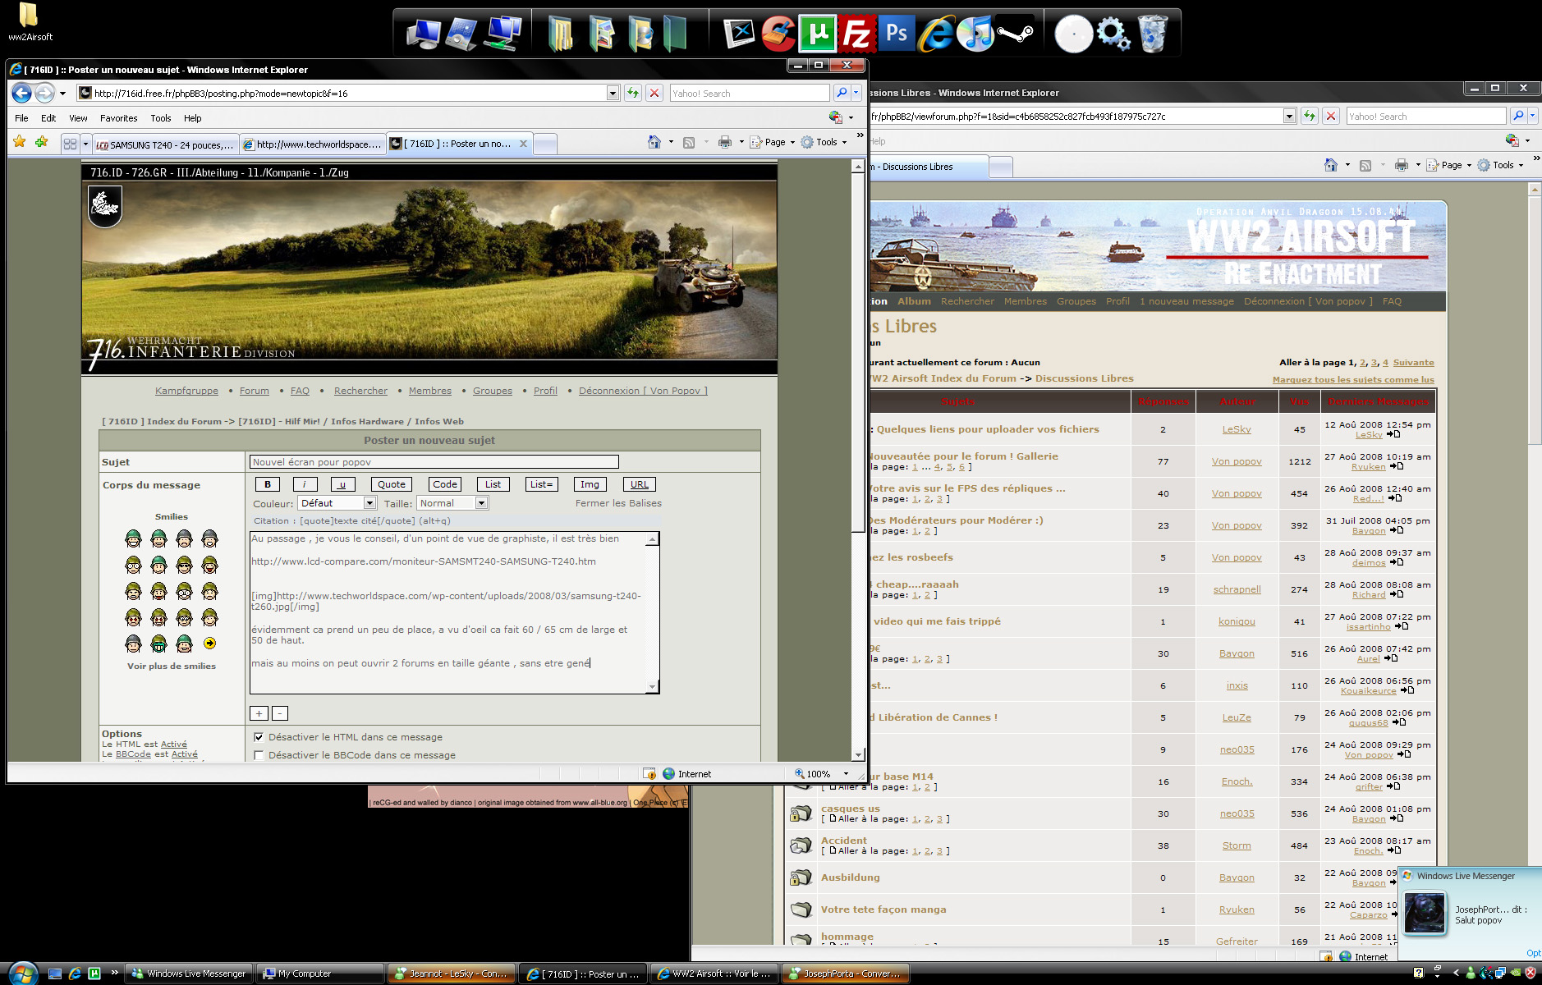
Task: Click the Windows Live Messenger popup toast
Action: (x=1470, y=912)
